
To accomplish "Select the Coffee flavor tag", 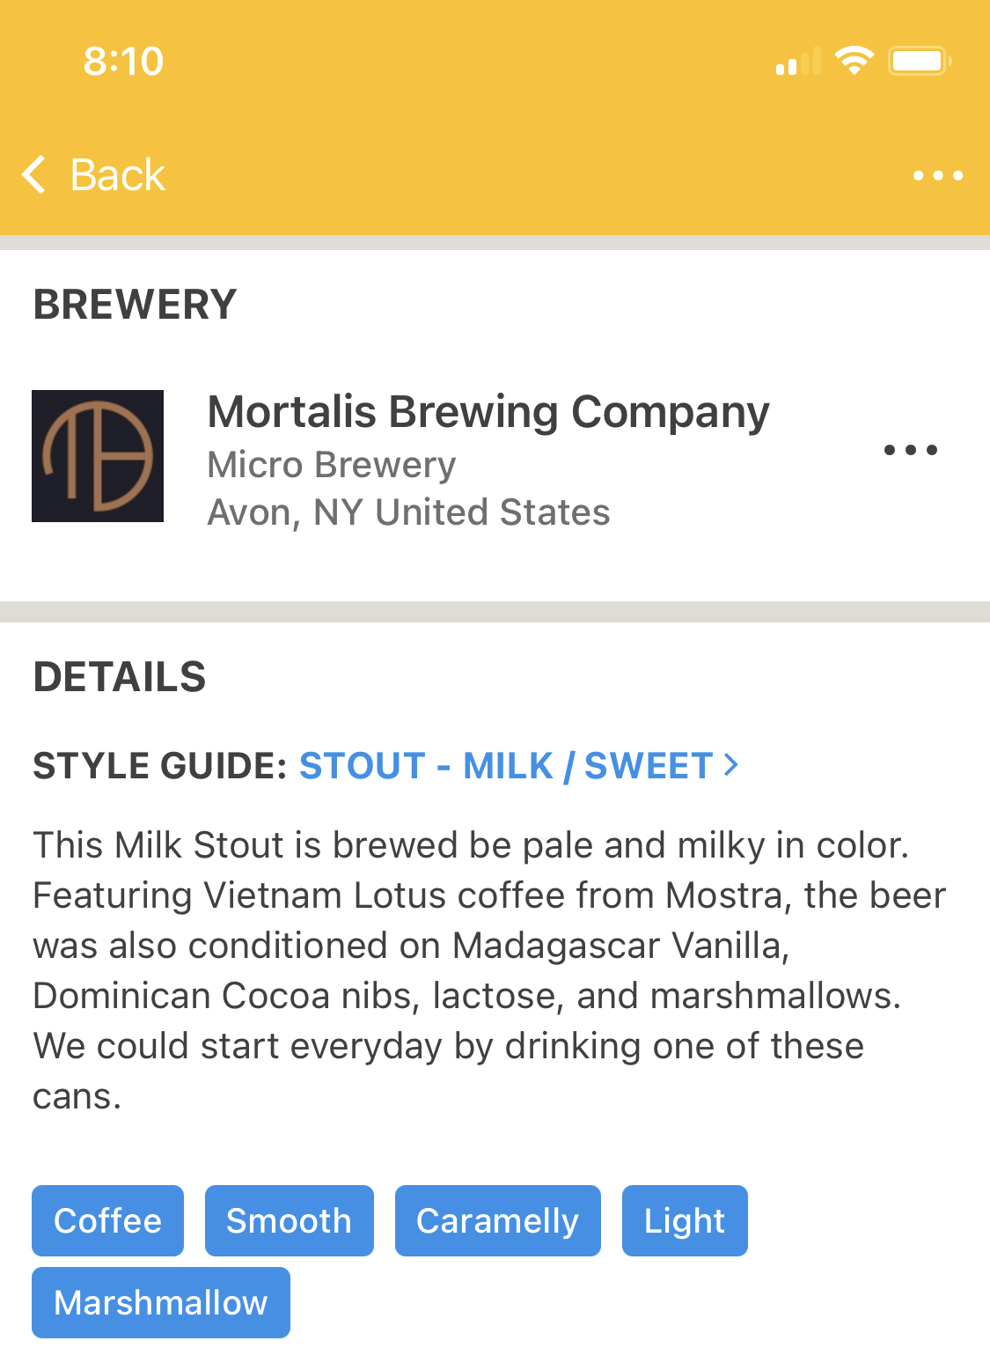I will pos(107,1220).
